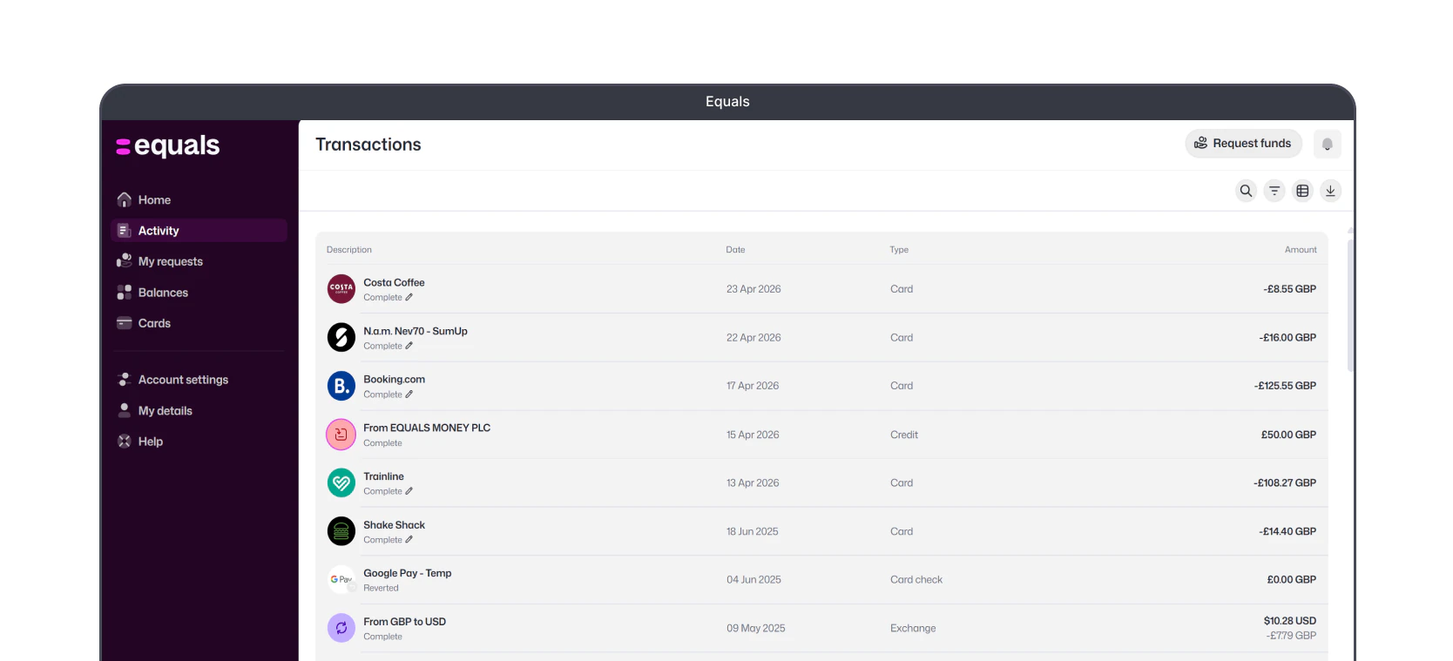
Task: Click the Booking.com merchant logo
Action: tap(341, 386)
